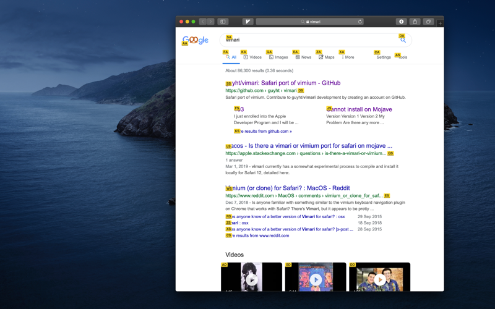This screenshot has width=495, height=309.
Task: Open the Vimari extension toolbar icon
Action: (x=248, y=22)
